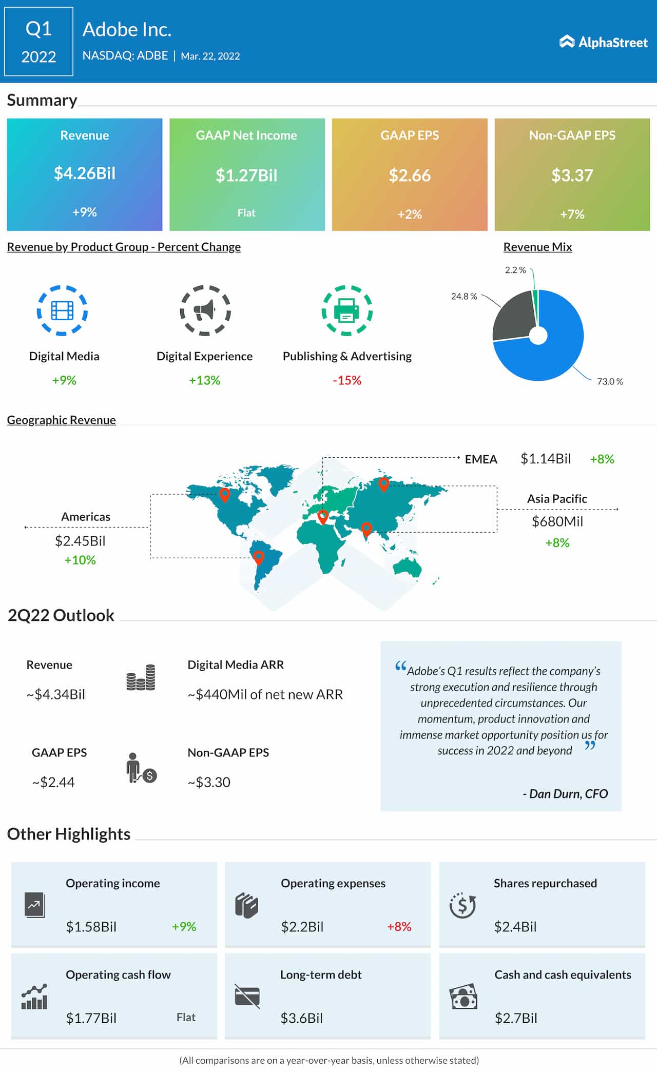Select the Non-GAAP EPS $3.37 summary card
Viewport: 657px width, 1072px height.
click(x=572, y=174)
